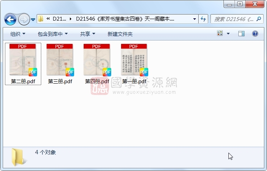Click the PDF badge on 第三册.pdf
The image size is (267, 171).
[x=70, y=72]
